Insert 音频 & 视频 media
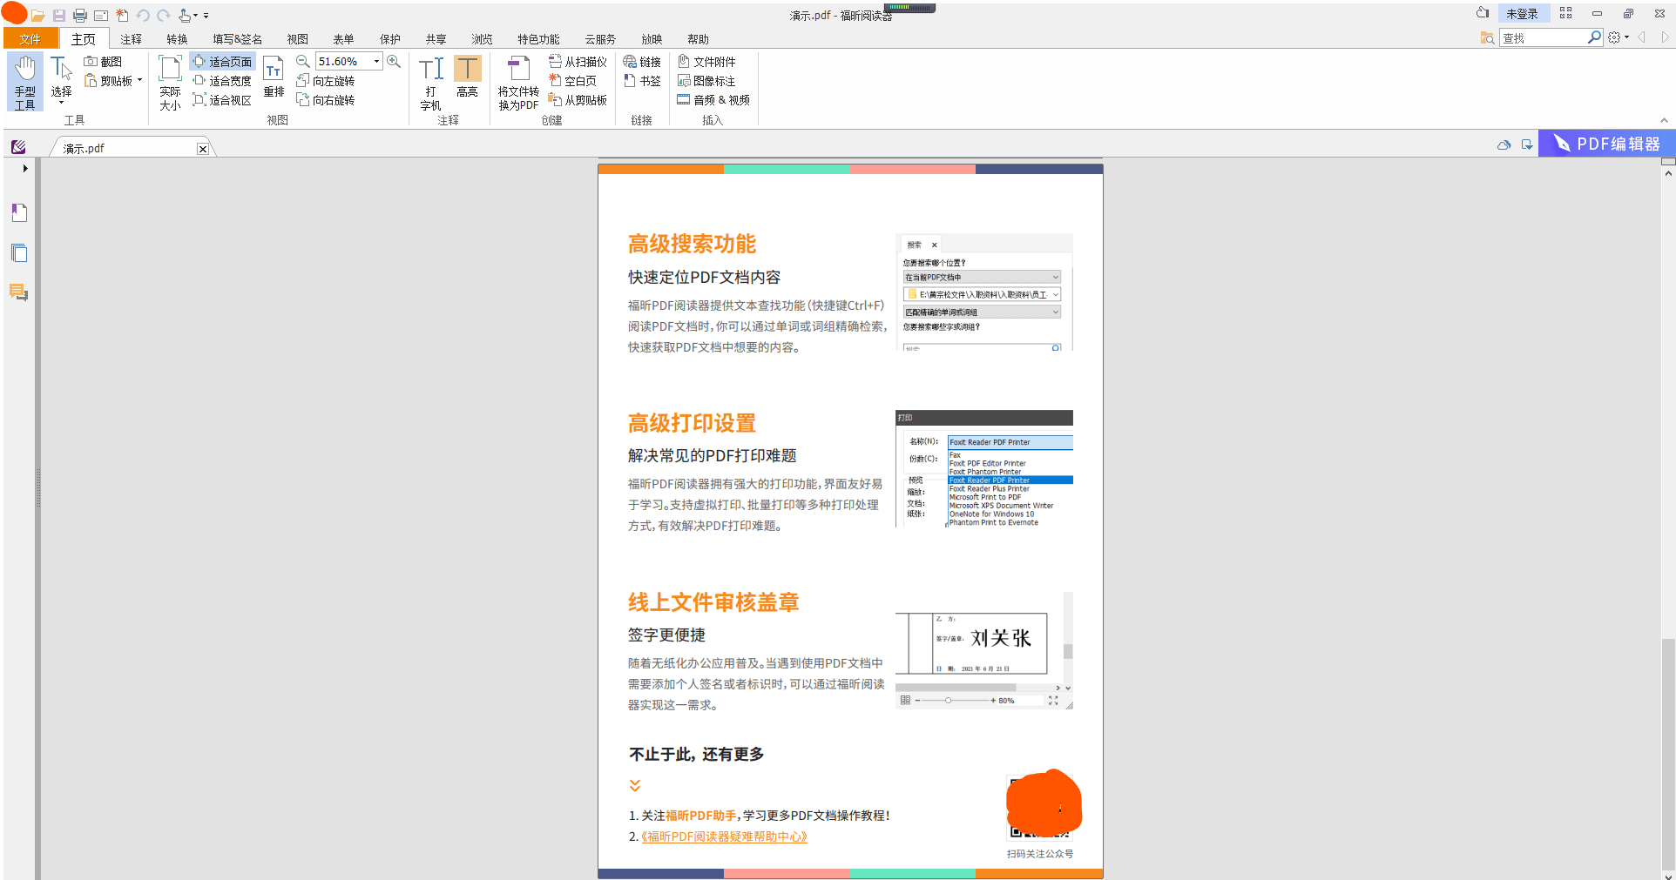The width and height of the screenshot is (1676, 880). [713, 100]
